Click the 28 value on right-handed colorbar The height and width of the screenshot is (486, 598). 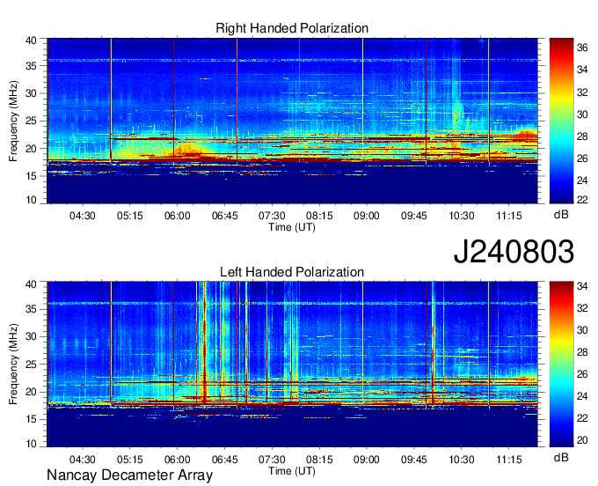[582, 136]
